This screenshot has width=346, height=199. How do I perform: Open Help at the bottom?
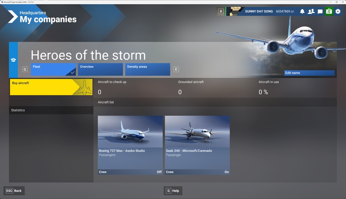click(x=173, y=191)
